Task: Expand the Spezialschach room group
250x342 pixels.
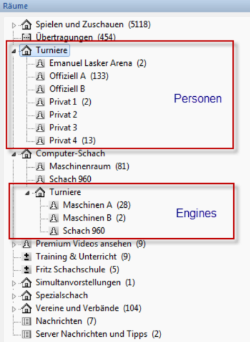Action: 14,296
